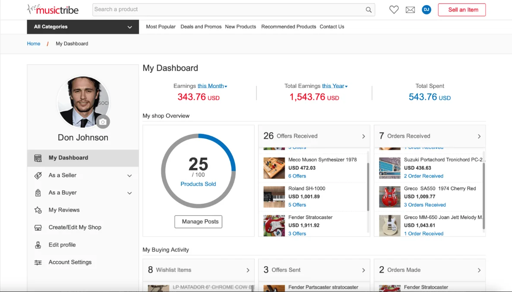This screenshot has height=292, width=512.
Task: Click Greco SA550 1974 Cherry Red title
Action: point(440,188)
